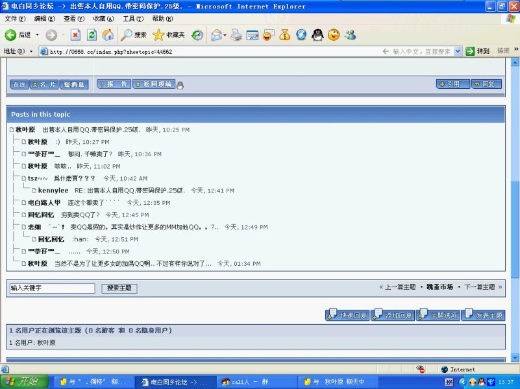This screenshot has height=389, width=520.
Task: Open Favorites (收藏夹) star button
Action: click(x=169, y=35)
